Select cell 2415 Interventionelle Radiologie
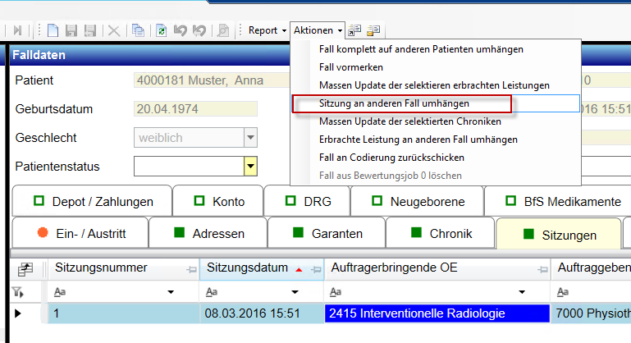 (437, 313)
